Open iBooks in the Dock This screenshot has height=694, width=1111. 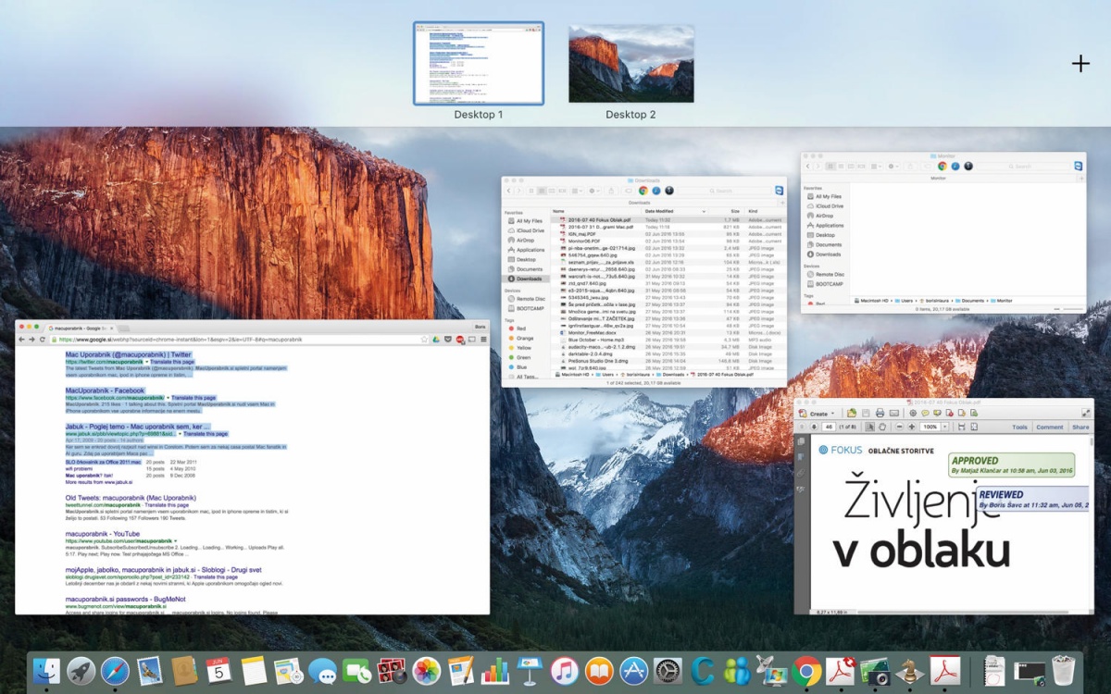tap(599, 671)
